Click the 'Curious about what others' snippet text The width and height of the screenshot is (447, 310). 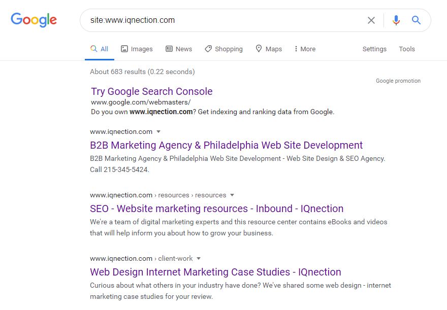pyautogui.click(x=241, y=291)
